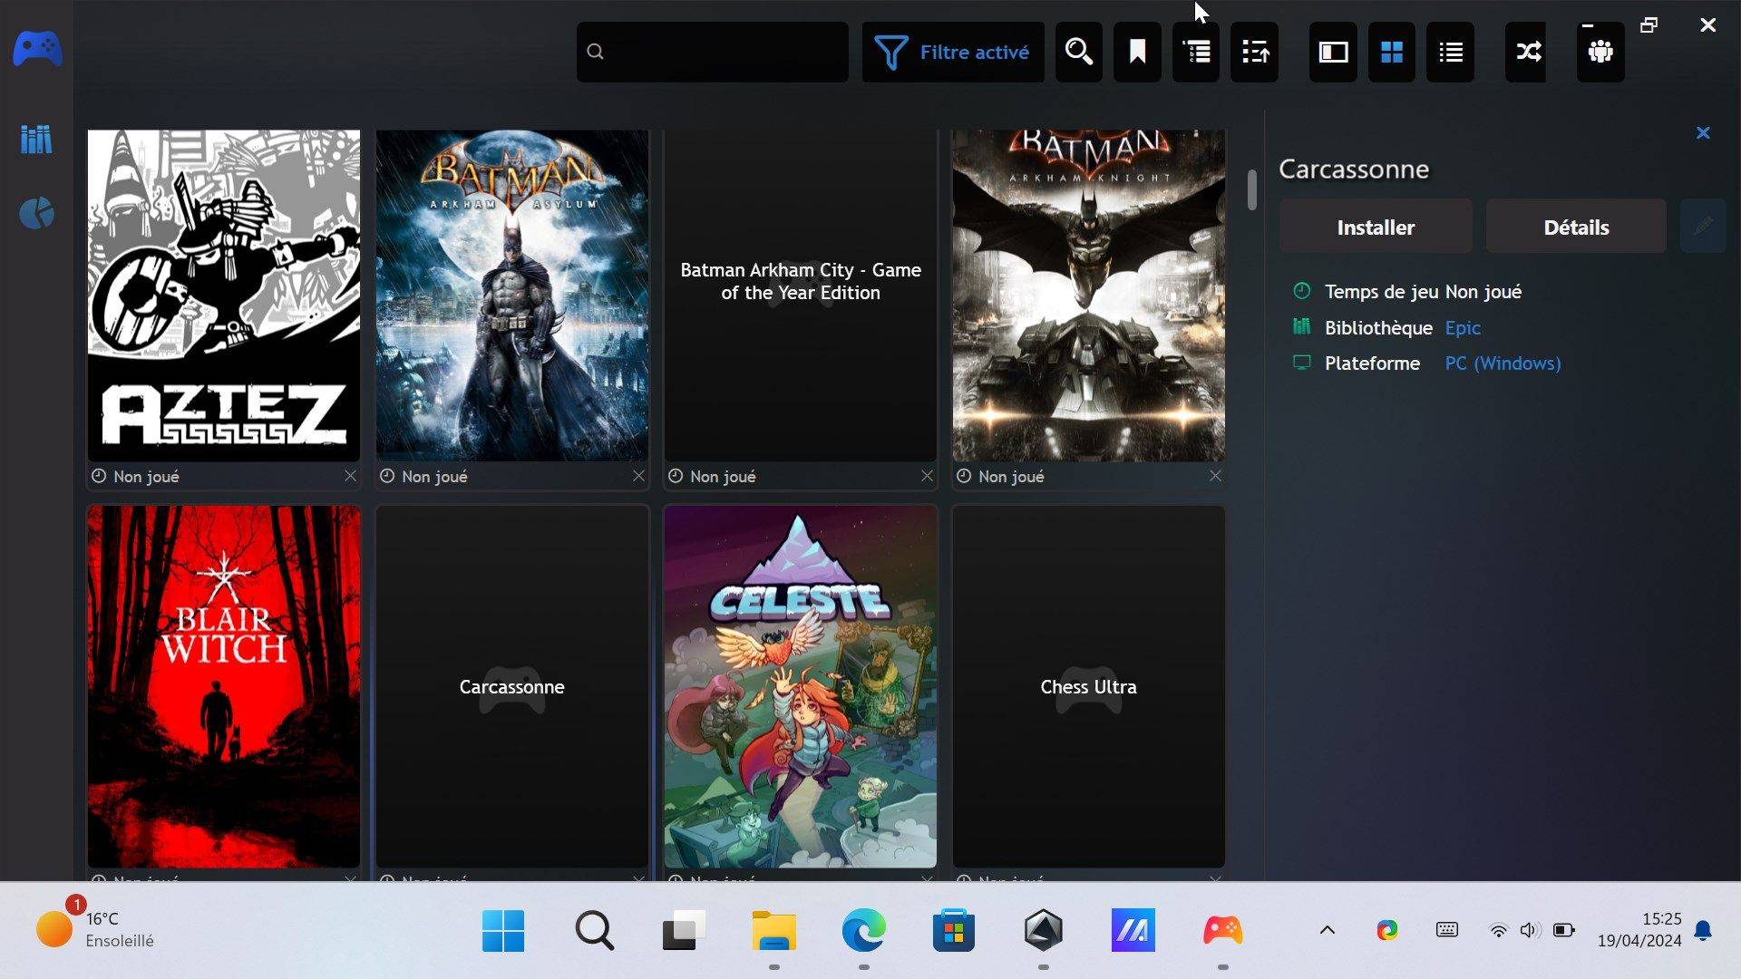Open the dark hexagon app on taskbar
This screenshot has height=979, width=1741.
(1043, 931)
